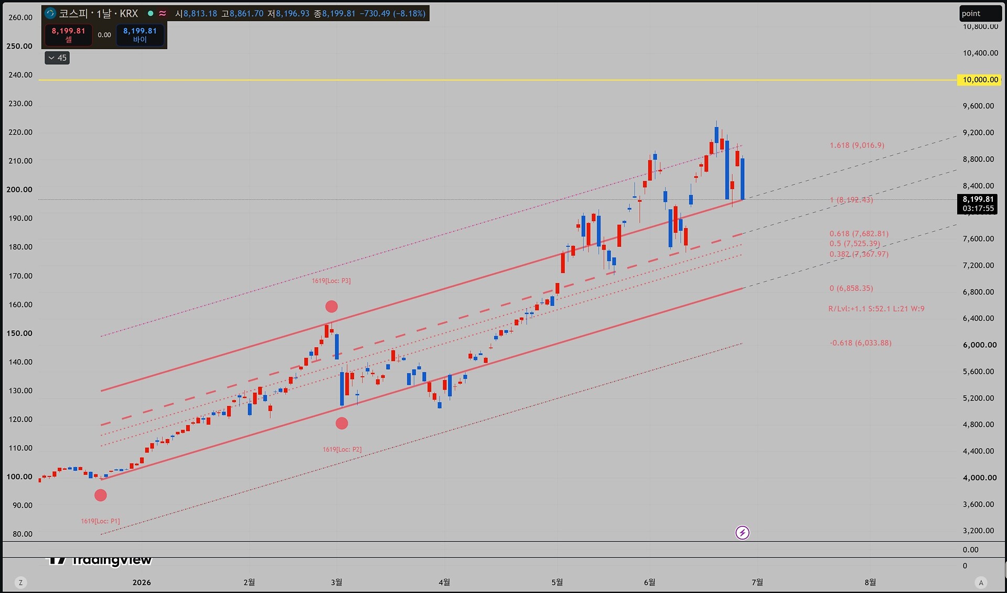1007x593 pixels.
Task: Click the 4,000.00 label on the right price axis
Action: tap(980, 478)
